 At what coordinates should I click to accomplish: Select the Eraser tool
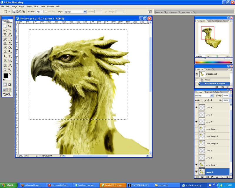click(x=5, y=47)
